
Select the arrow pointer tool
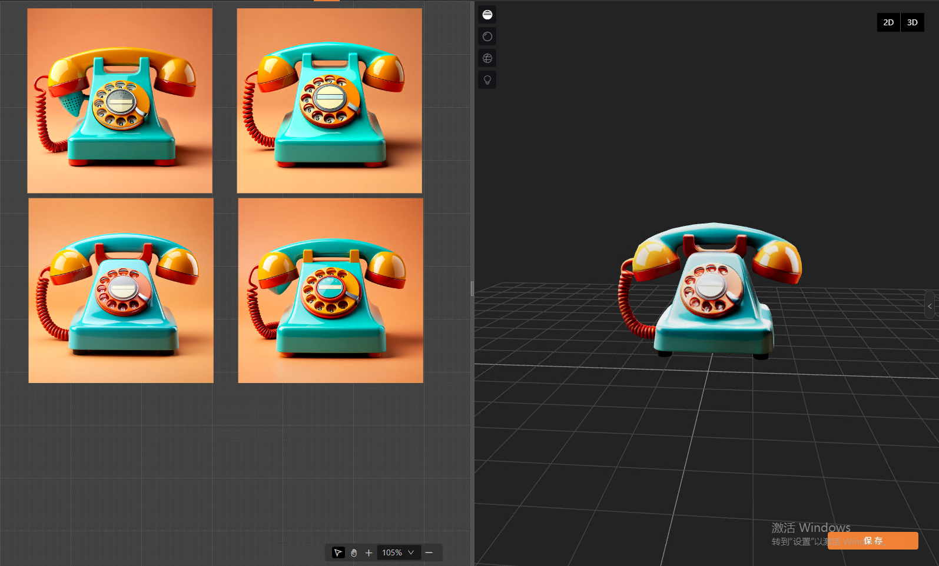[338, 552]
